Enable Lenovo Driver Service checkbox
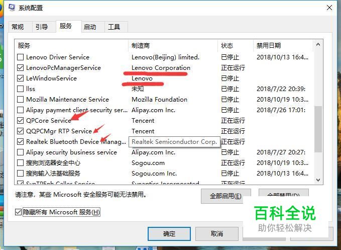This screenshot has height=250, width=341. click(20, 57)
